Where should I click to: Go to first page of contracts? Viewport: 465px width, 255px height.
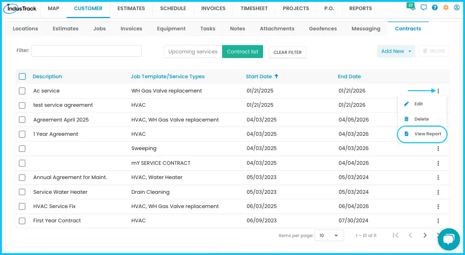396,235
